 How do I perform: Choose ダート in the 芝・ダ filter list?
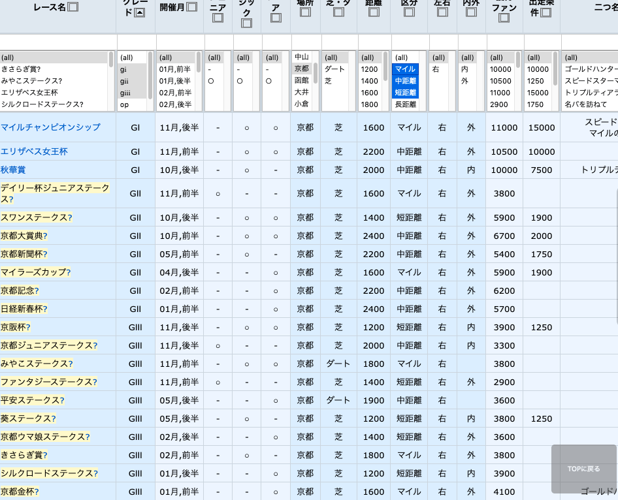click(334, 69)
